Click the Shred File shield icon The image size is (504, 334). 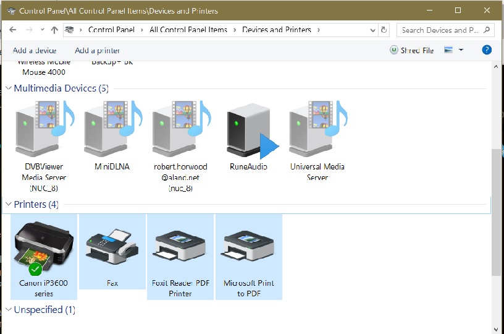coord(394,50)
